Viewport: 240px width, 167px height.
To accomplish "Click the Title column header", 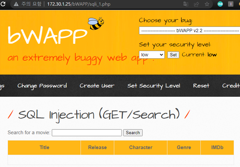I will click(44, 147).
